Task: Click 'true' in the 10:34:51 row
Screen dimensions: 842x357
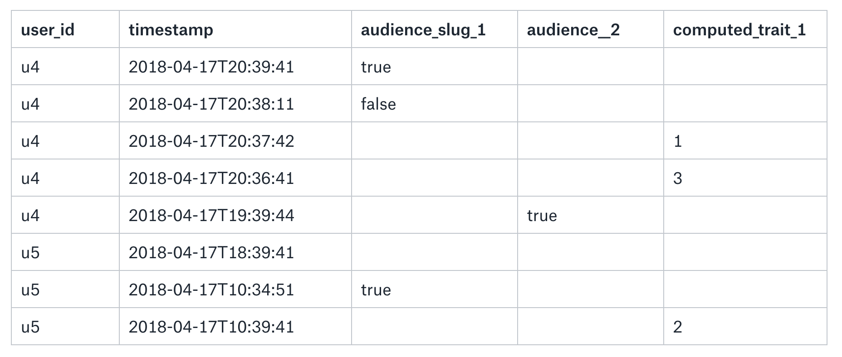Action: tap(376, 290)
